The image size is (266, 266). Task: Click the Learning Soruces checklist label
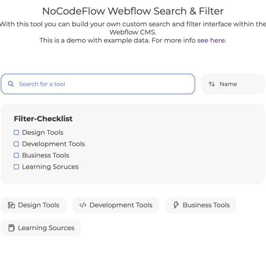point(50,167)
